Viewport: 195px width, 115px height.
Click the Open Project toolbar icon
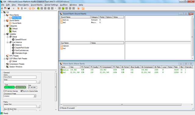click(x=5, y=8)
